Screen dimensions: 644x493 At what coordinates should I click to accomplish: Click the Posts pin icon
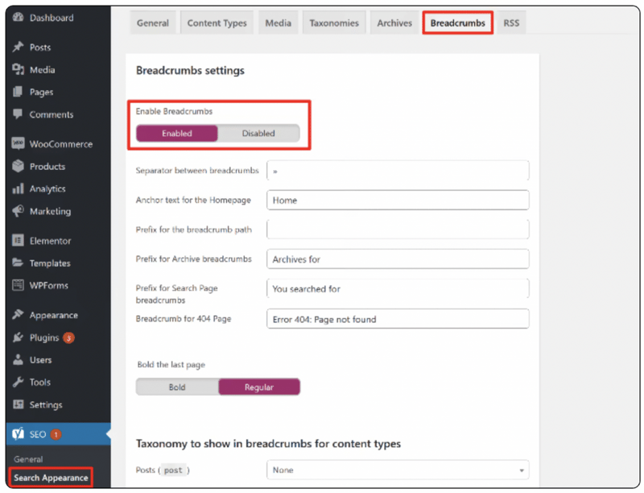[18, 47]
